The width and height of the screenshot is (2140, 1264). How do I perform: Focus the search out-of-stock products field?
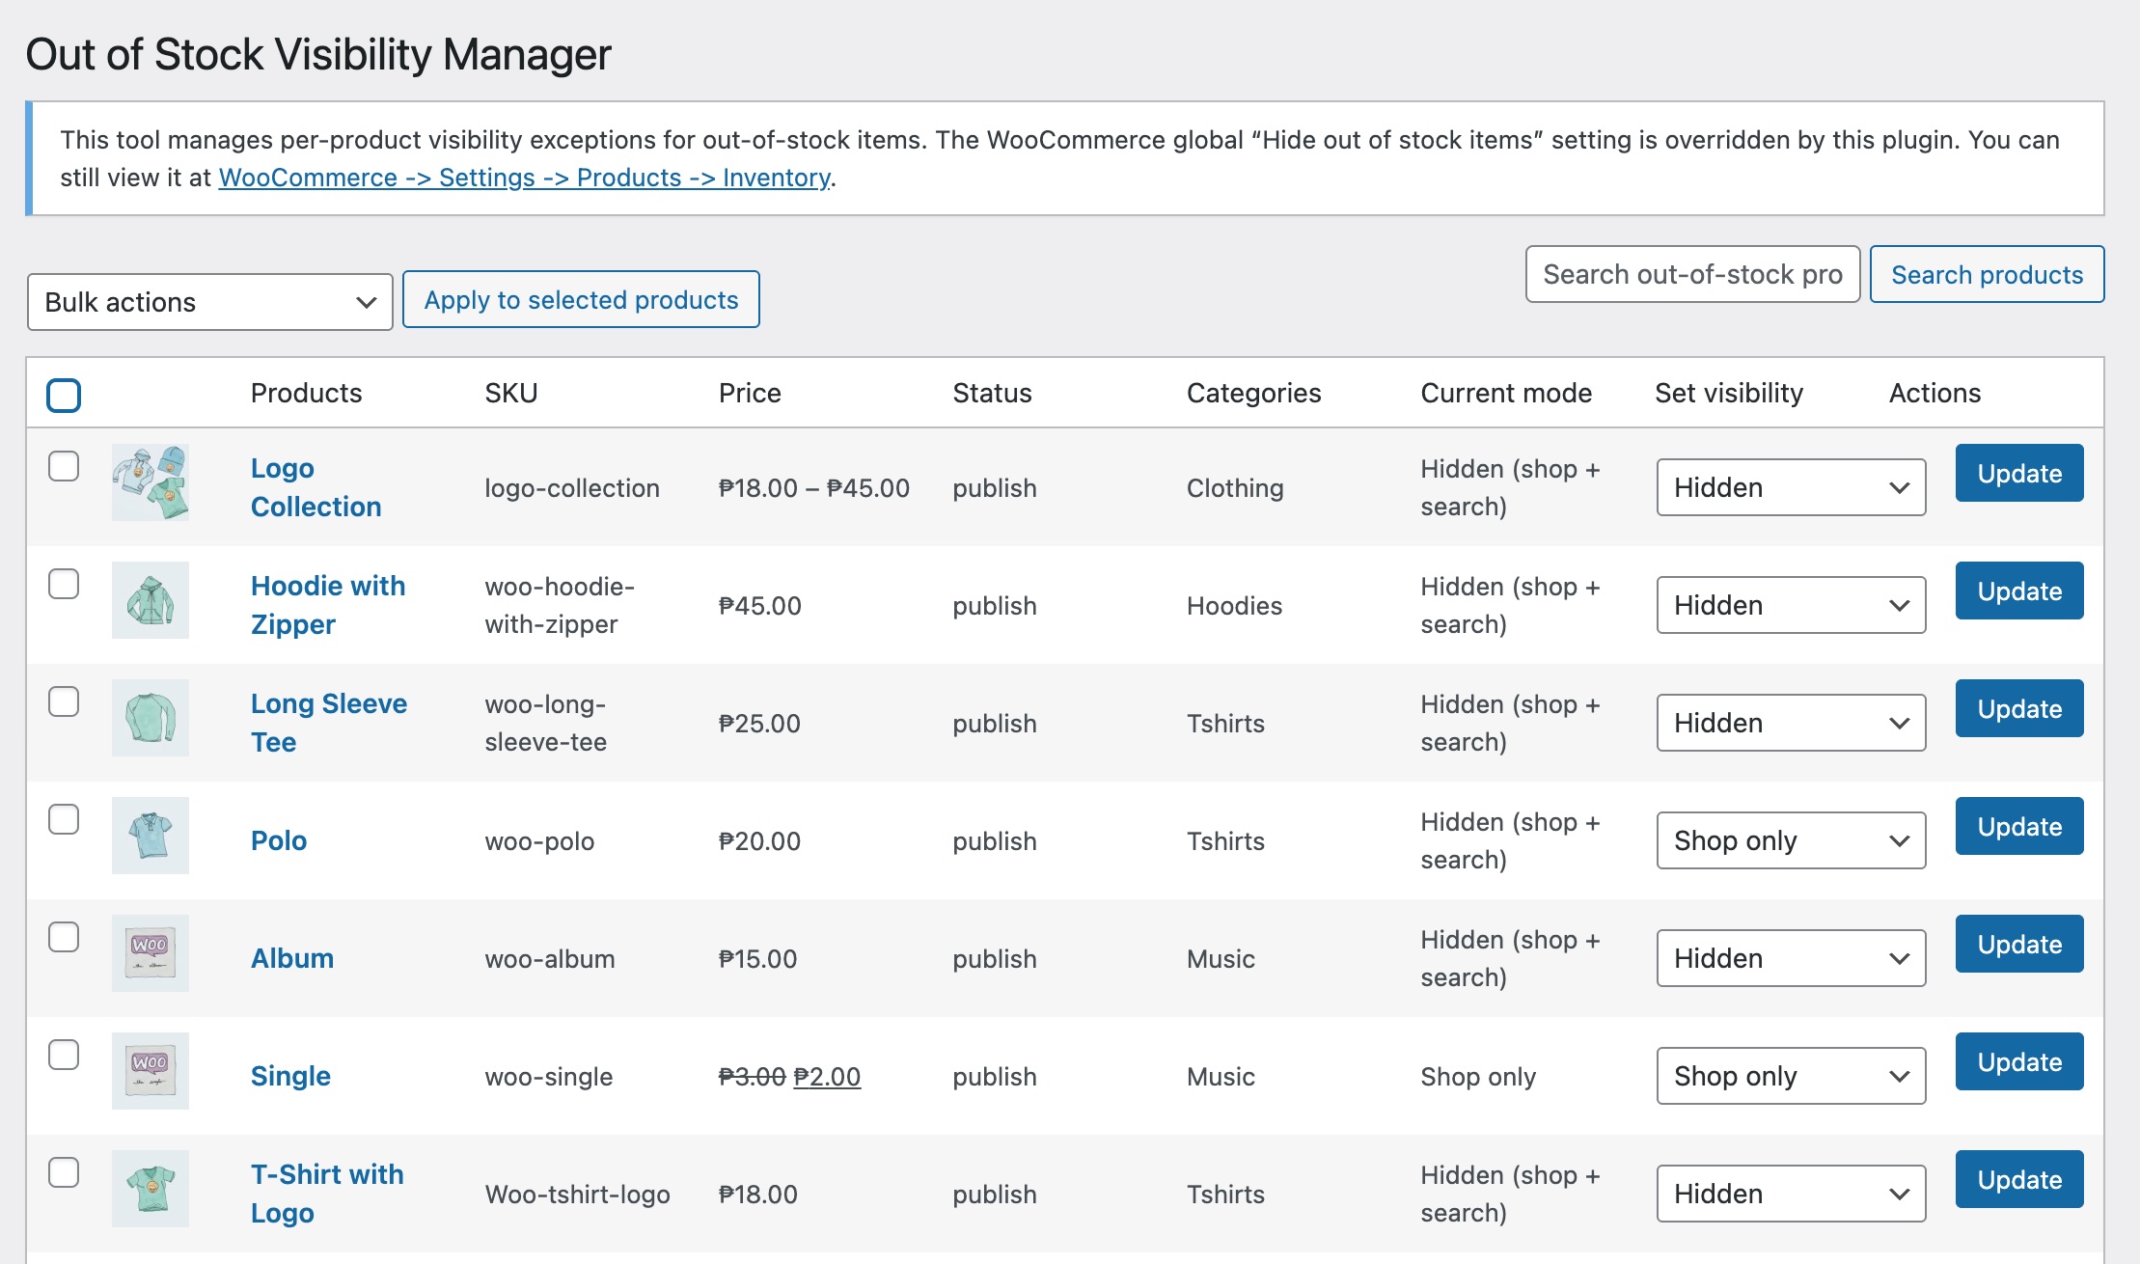(1691, 275)
